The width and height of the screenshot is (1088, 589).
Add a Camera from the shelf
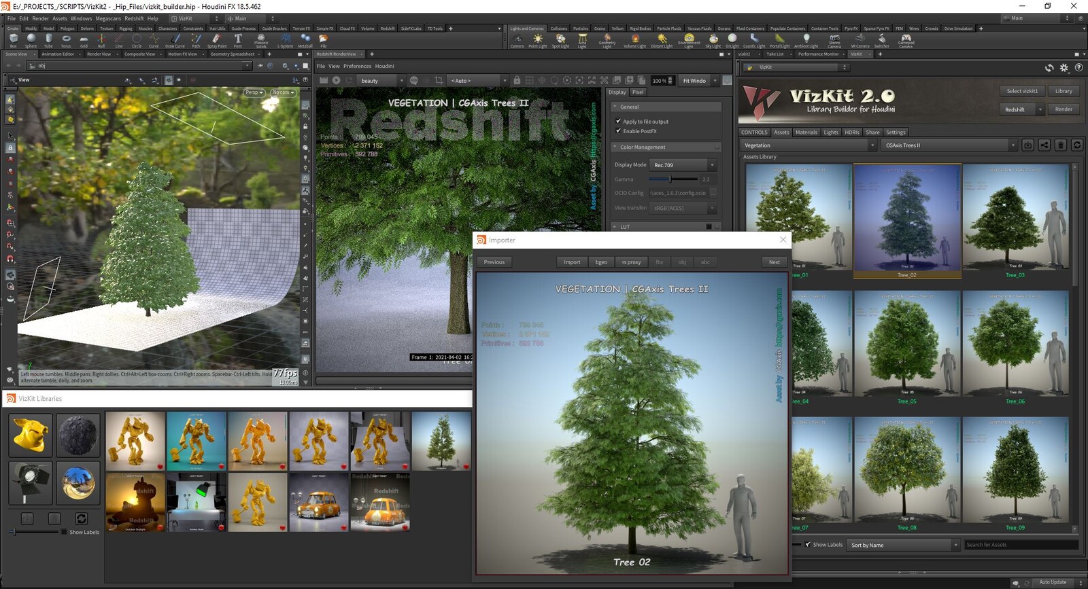517,41
